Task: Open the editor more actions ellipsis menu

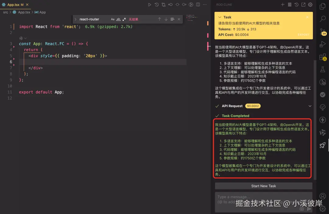Action: 205,5
